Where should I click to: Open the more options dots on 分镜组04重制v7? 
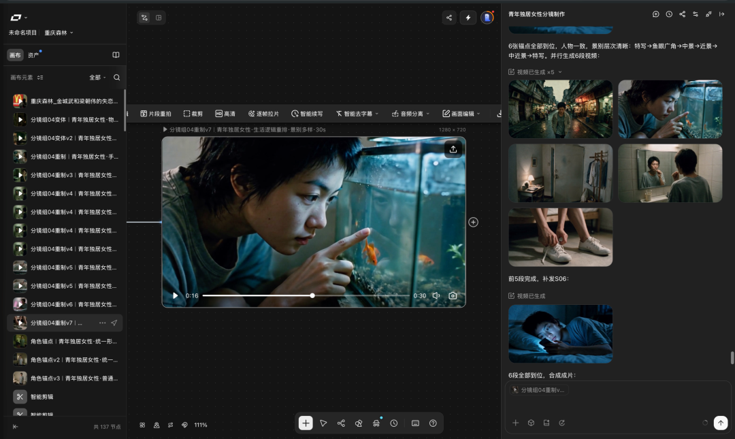(x=102, y=323)
